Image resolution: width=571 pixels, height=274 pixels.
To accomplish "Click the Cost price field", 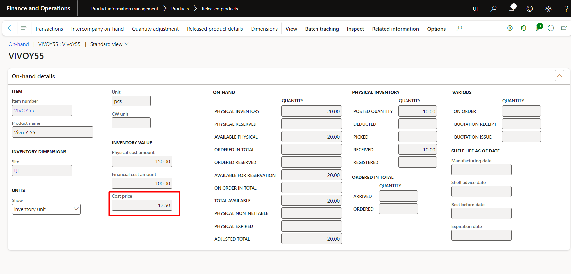I will pyautogui.click(x=142, y=205).
